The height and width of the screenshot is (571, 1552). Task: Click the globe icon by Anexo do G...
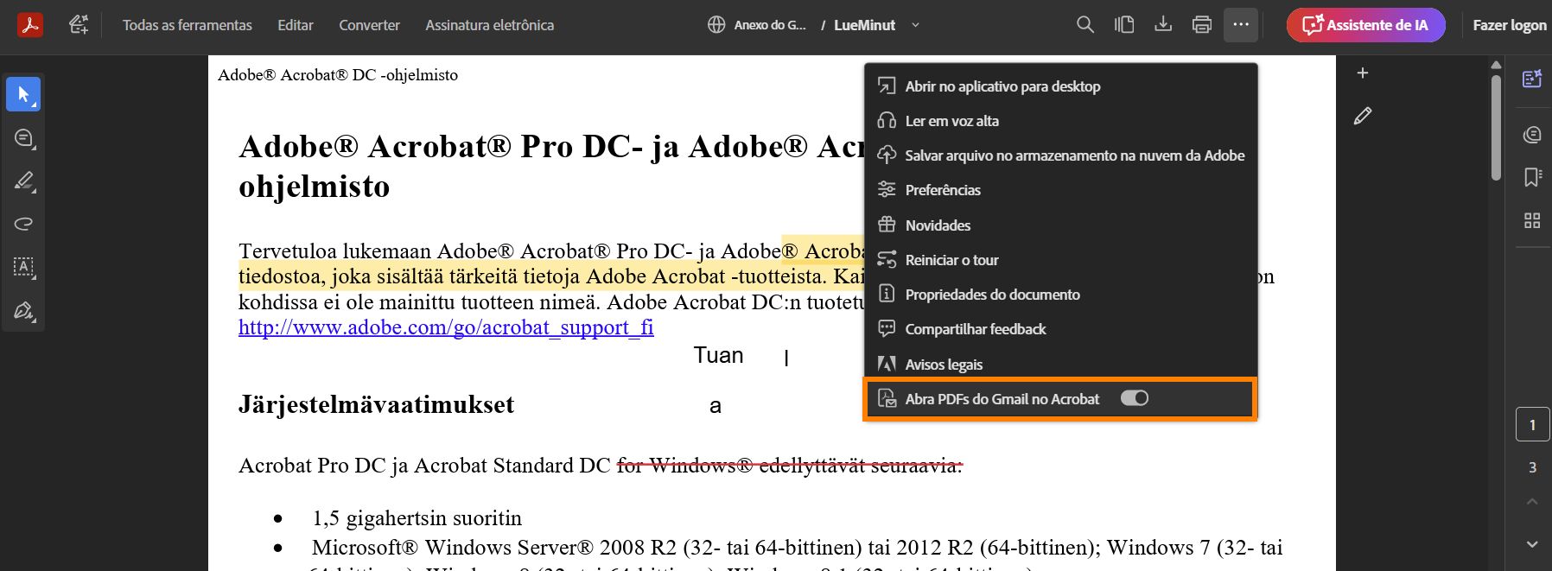(716, 25)
